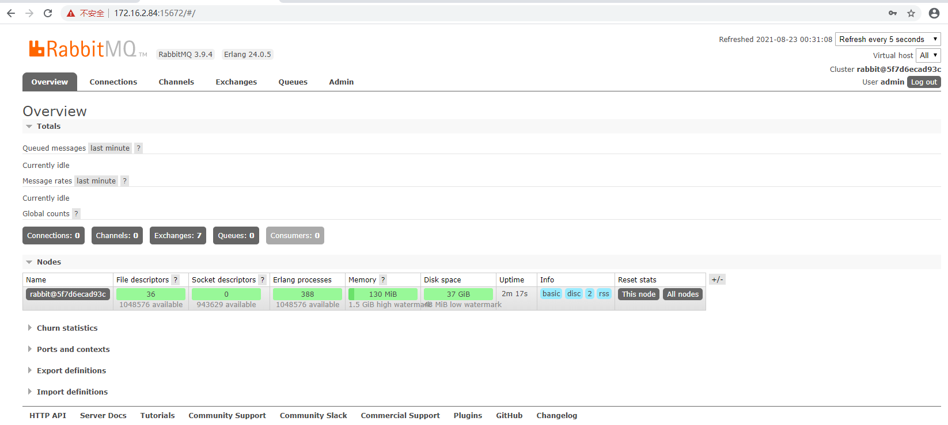This screenshot has width=948, height=425.
Task: Switch to the Channels tab
Action: coord(176,82)
